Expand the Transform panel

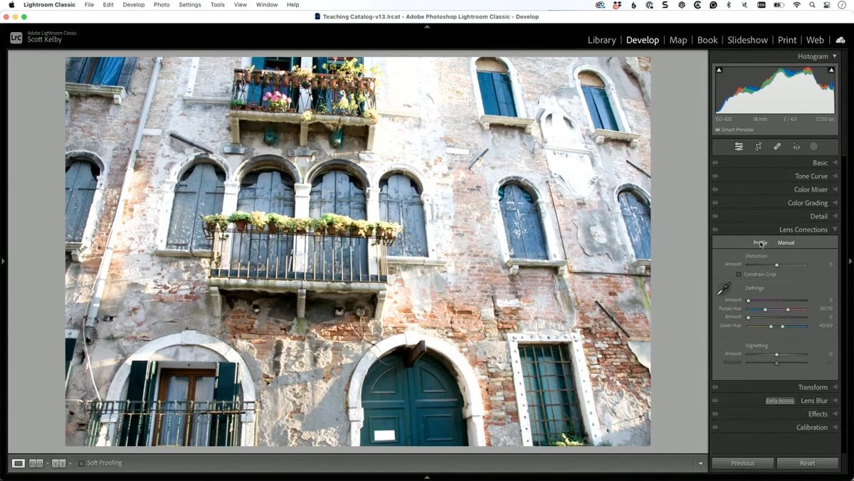pos(835,388)
